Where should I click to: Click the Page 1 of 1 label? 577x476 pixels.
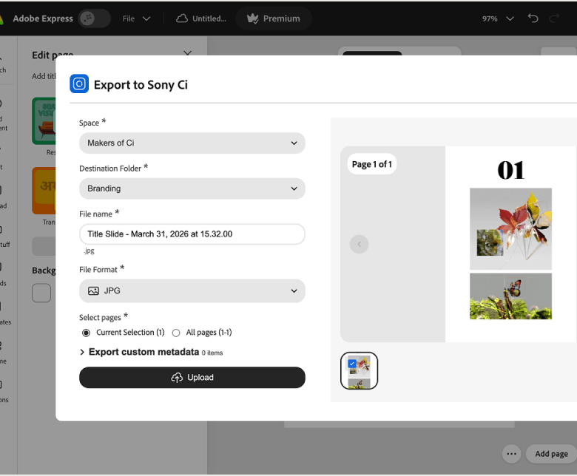pos(371,164)
